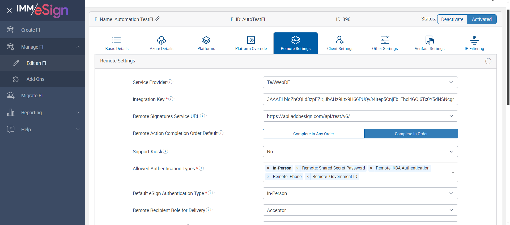Click the Support Kiosk info icon
Image resolution: width=510 pixels, height=225 pixels.
165,151
